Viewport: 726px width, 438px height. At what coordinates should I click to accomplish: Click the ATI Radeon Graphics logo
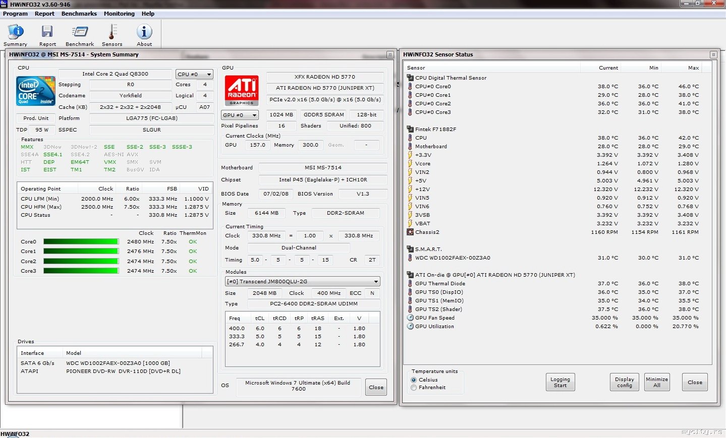coord(242,90)
